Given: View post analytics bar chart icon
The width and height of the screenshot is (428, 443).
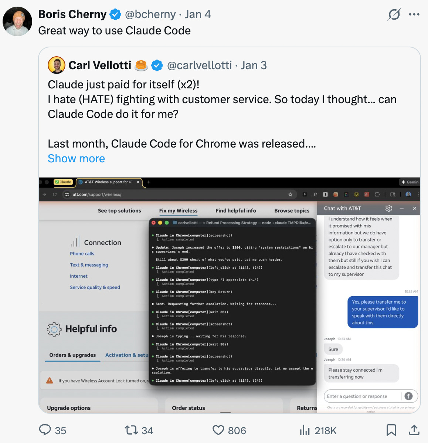Looking at the screenshot, I should click(x=305, y=430).
